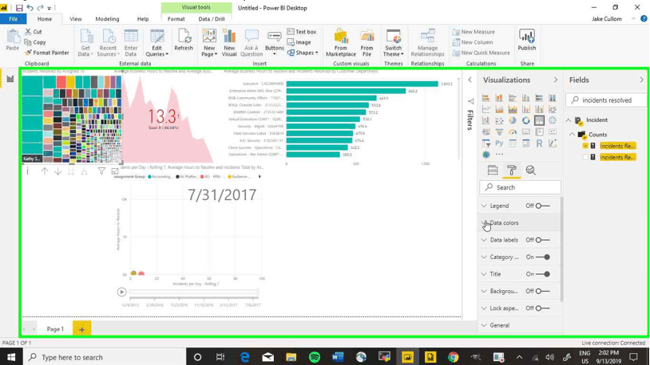Turn off the Title switch

pyautogui.click(x=543, y=274)
